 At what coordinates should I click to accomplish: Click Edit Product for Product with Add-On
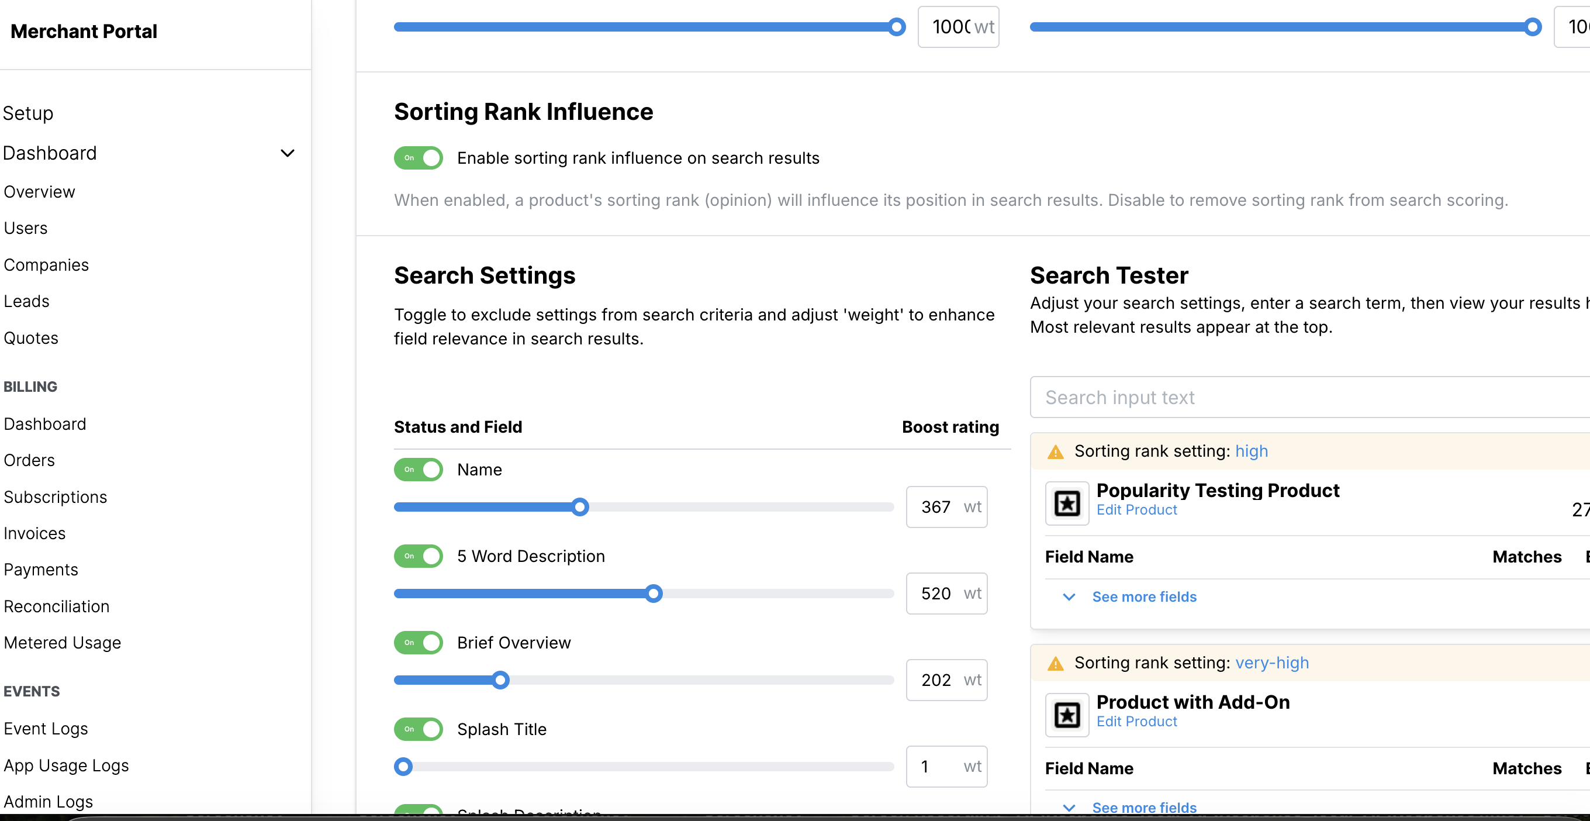[1136, 722]
